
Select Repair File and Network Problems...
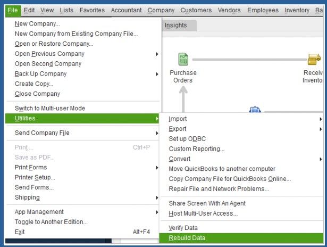tap(241, 189)
